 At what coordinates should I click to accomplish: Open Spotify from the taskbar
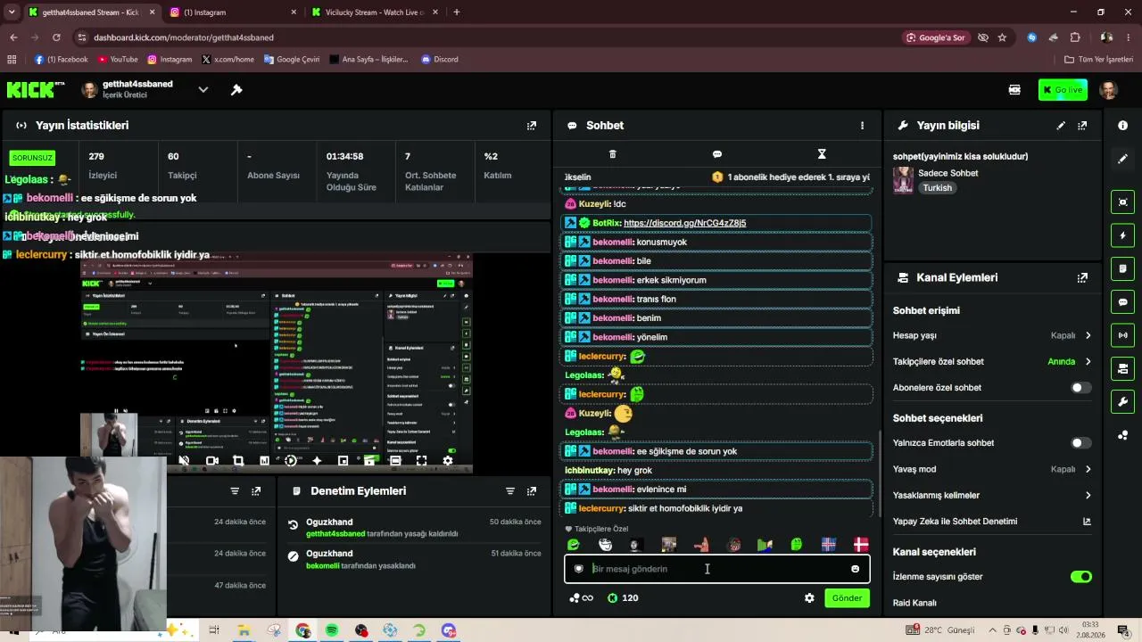click(x=332, y=630)
